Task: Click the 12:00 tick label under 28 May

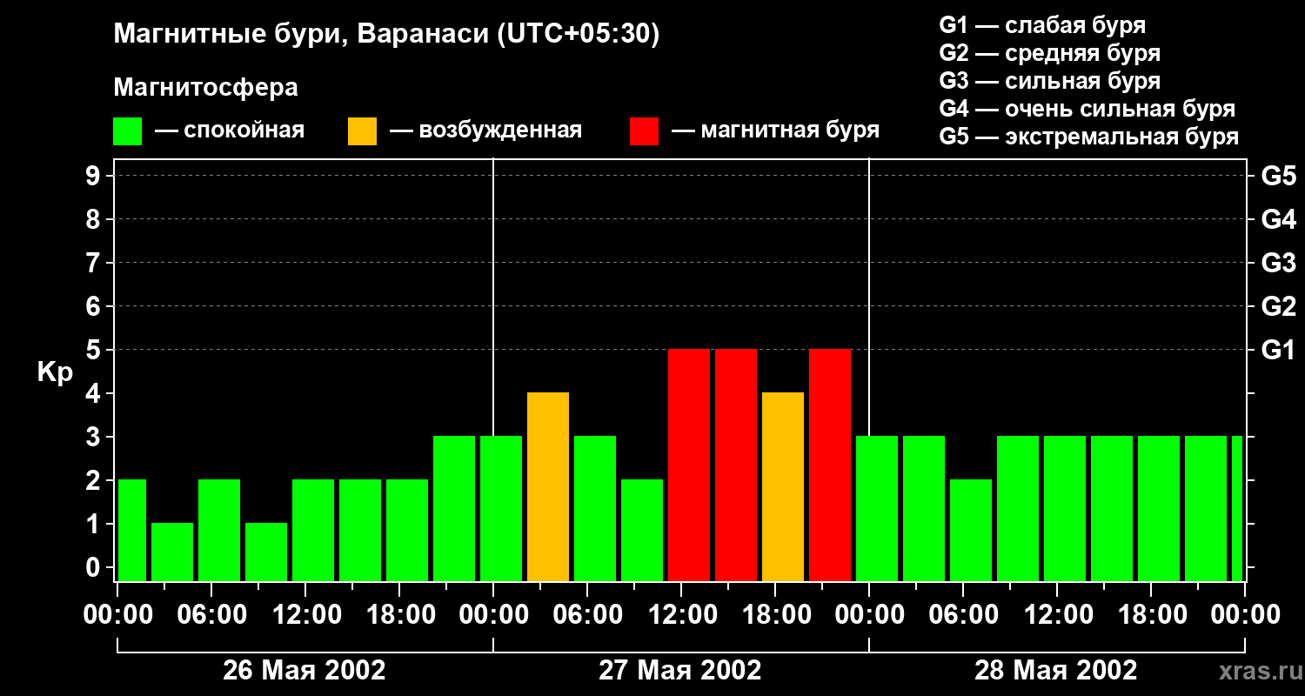Action: coord(1056,615)
